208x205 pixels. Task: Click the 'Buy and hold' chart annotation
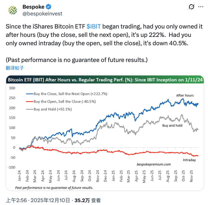(172, 126)
